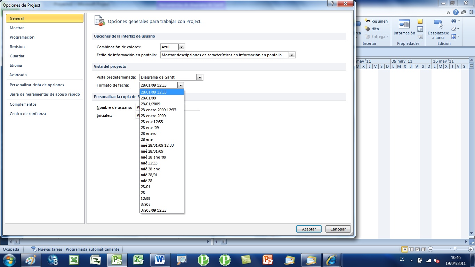Choose date format mié 12:33

(162, 163)
